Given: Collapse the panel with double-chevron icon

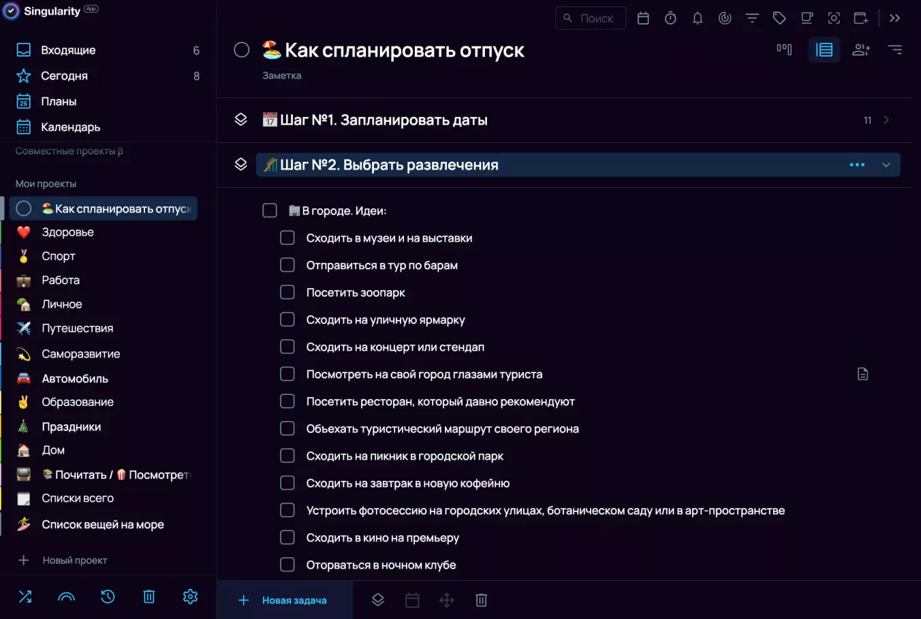Looking at the screenshot, I should (895, 18).
